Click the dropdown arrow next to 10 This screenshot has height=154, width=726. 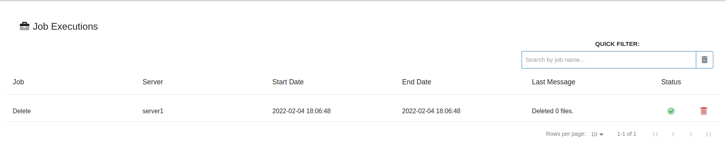[x=601, y=135]
